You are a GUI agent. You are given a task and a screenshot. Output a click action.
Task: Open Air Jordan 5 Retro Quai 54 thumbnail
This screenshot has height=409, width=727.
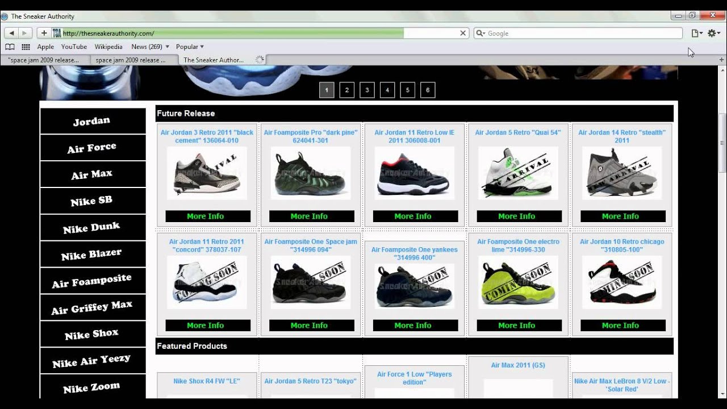tap(518, 173)
